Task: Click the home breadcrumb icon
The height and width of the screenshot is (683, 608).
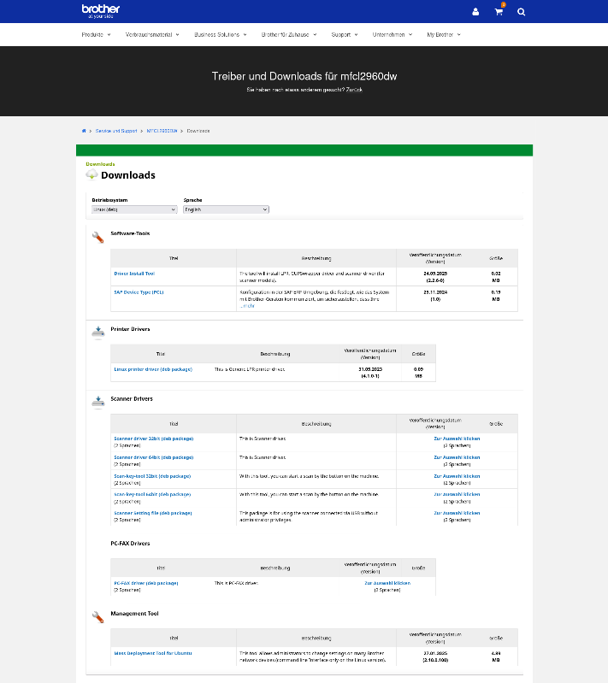Action: point(84,131)
